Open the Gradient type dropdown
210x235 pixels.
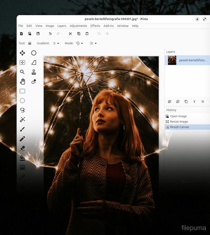pos(56,43)
